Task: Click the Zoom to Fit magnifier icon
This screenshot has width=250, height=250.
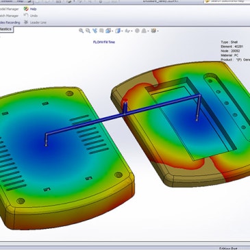Action: point(81,31)
